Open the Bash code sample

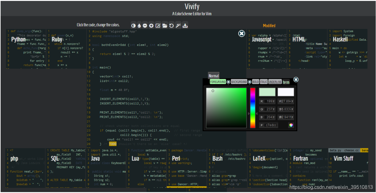click(x=218, y=159)
